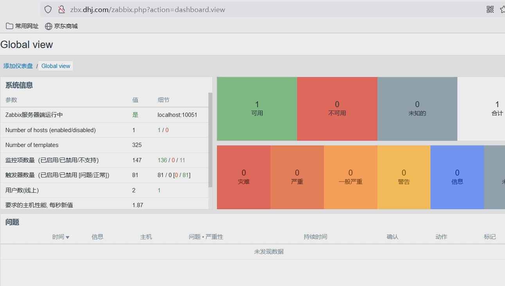Viewport: 505px width, 286px height.
Task: Open the QR code icon in address bar
Action: [x=490, y=9]
